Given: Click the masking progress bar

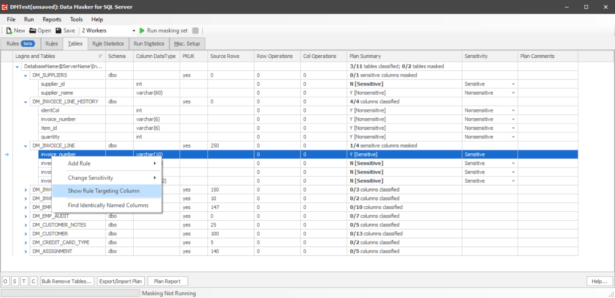Looking at the screenshot, I should tap(70, 293).
